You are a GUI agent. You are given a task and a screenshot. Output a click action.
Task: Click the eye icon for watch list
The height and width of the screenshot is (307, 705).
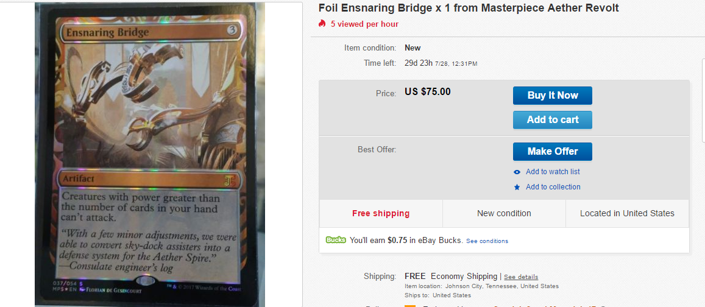[517, 172]
